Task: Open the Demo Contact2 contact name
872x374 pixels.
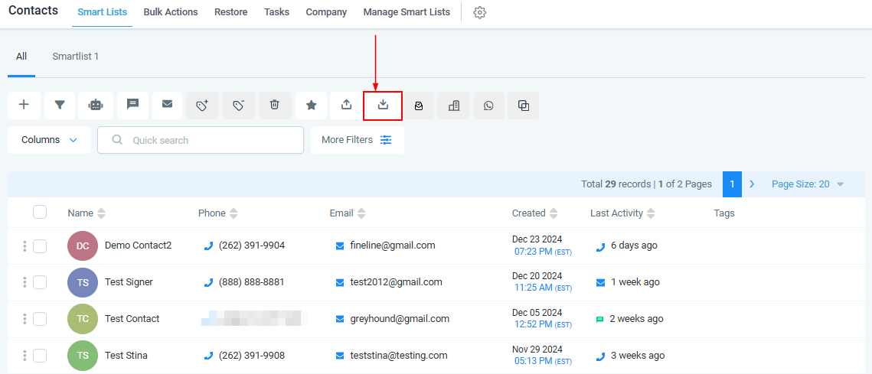Action: pyautogui.click(x=138, y=245)
